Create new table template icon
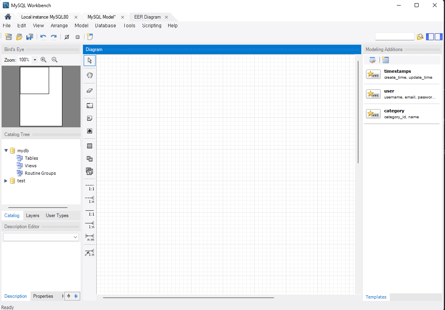The image size is (445, 310). click(385, 60)
